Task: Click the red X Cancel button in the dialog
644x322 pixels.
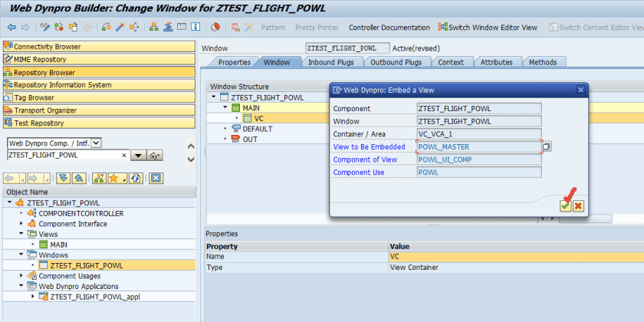Action: click(578, 205)
